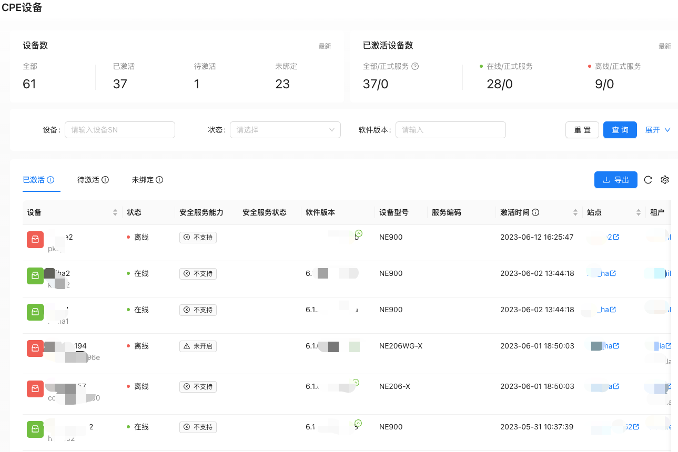Open site link icon in 2023-05-31 row
The width and height of the screenshot is (678, 452).
pos(636,427)
